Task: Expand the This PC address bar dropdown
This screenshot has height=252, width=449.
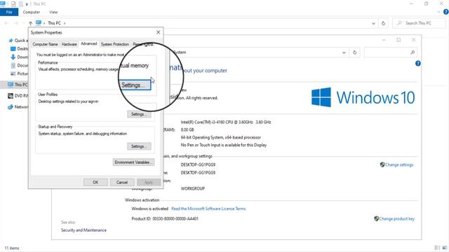Action: 373,23
